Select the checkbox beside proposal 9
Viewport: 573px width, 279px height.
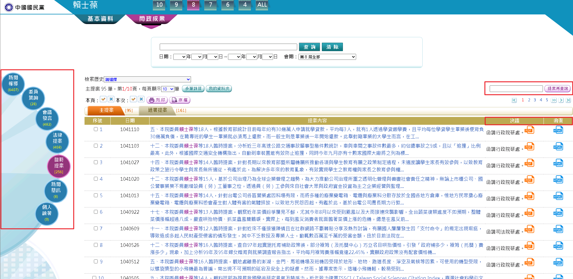96,262
